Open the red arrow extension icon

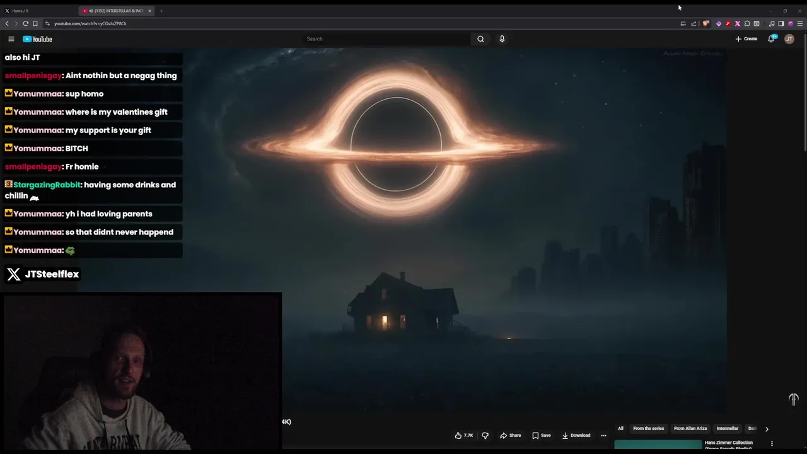click(728, 23)
